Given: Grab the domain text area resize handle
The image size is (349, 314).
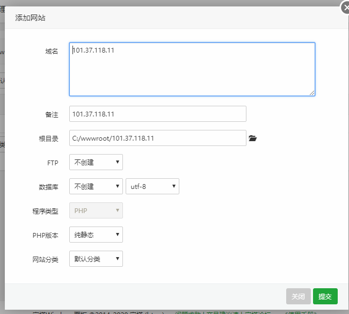Looking at the screenshot, I should pos(312,93).
